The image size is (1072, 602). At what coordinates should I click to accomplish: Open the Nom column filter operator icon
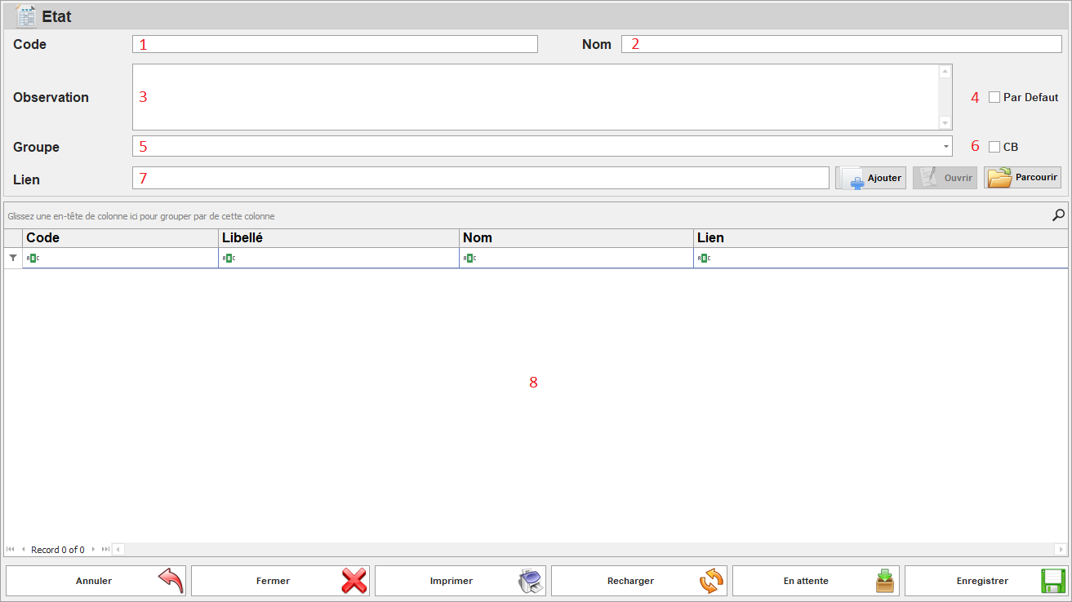click(x=469, y=259)
